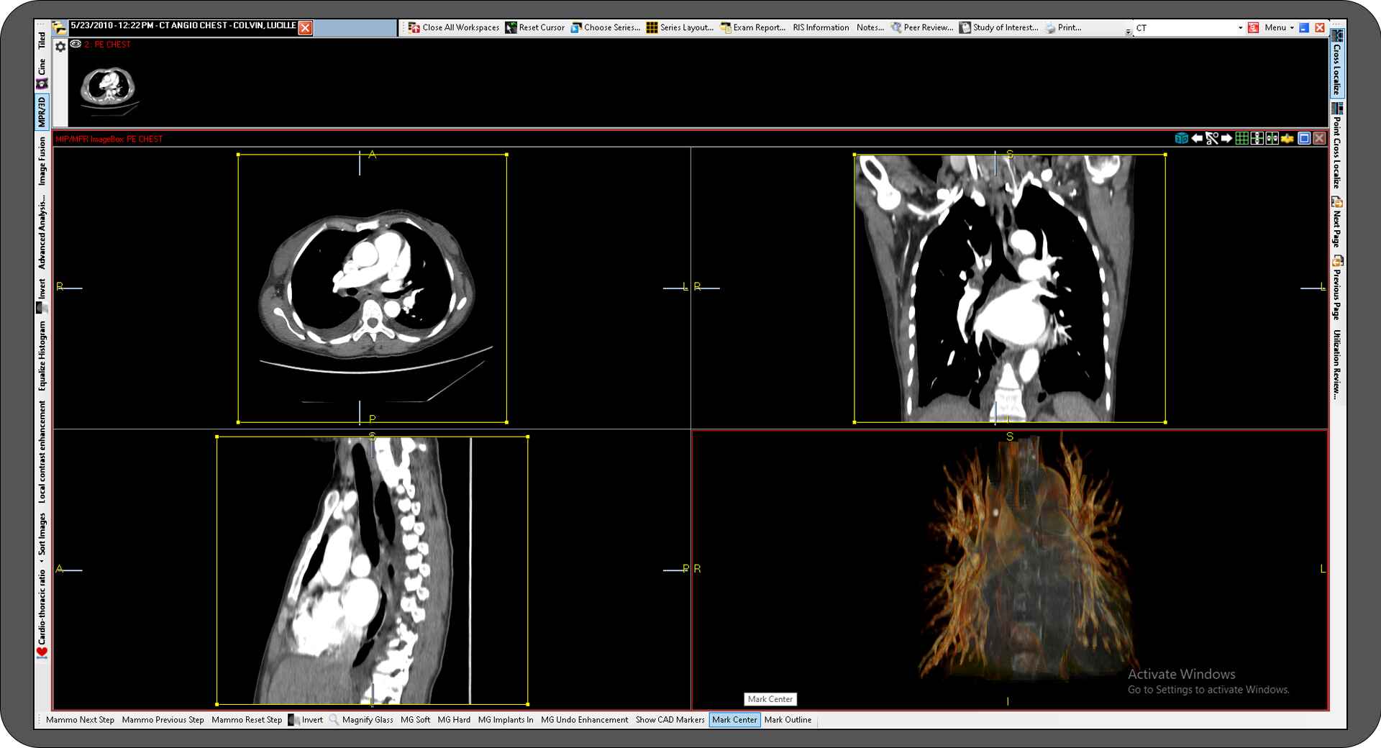This screenshot has height=748, width=1381.
Task: Toggle Show CAD Markers at the bottom
Action: pyautogui.click(x=670, y=719)
